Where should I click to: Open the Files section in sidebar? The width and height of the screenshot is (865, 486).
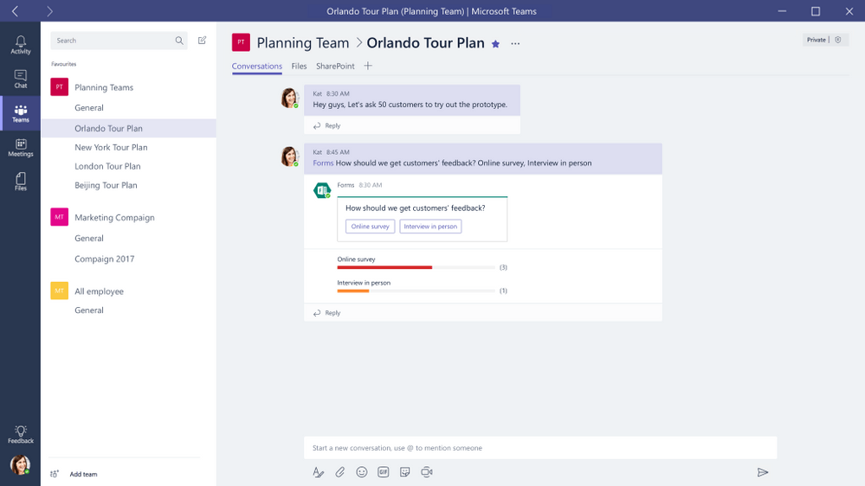click(x=20, y=182)
